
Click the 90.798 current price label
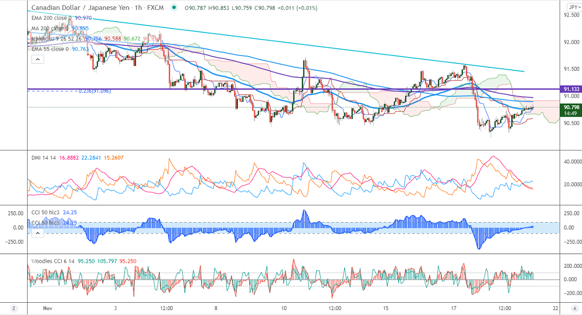571,107
